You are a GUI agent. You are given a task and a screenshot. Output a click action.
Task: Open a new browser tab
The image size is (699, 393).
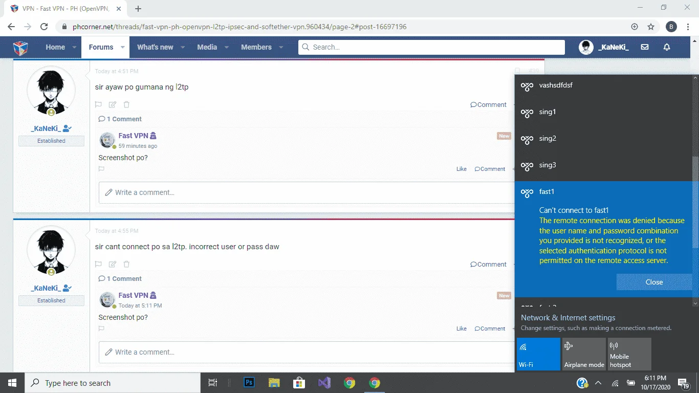[x=138, y=9]
